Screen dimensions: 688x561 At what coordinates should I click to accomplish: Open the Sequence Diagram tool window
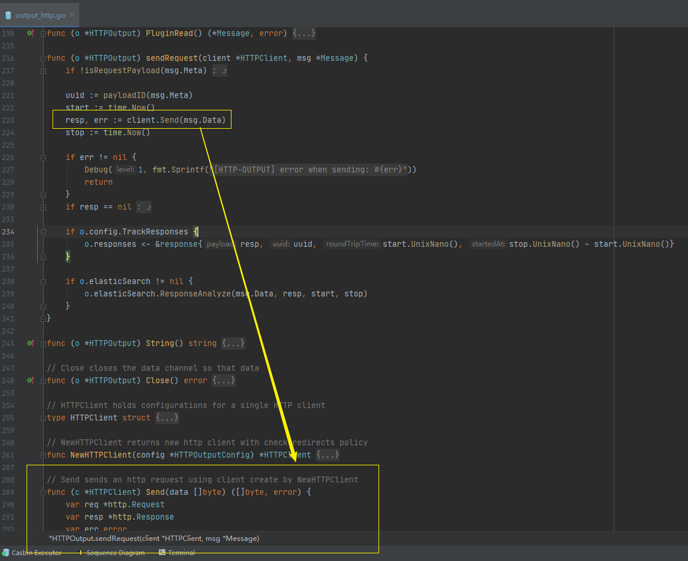click(x=111, y=553)
